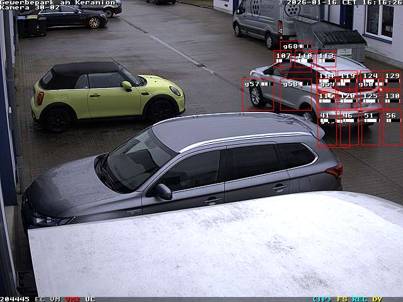Click the date and time overlay

click(344, 3)
